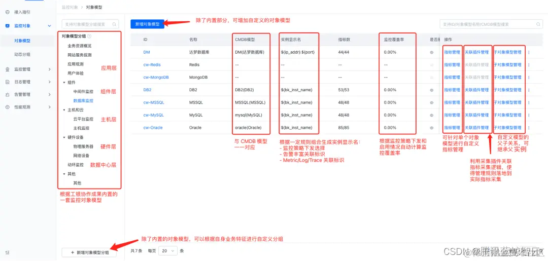Open the cw-MSSQL ID link
Screen dimensions: 548x261
(x=154, y=102)
